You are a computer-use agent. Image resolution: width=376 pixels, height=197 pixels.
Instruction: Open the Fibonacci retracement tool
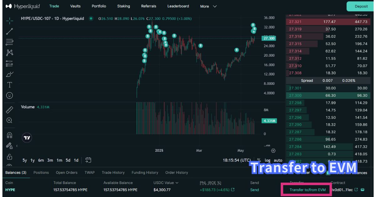click(x=10, y=42)
